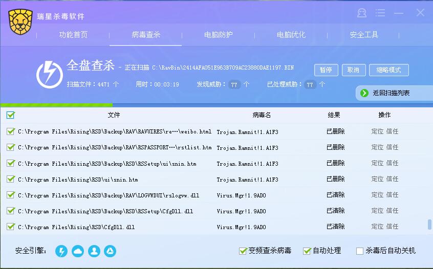Click the 77 processed-threats count badge
Viewport: 433px width, 269px height.
click(x=310, y=85)
